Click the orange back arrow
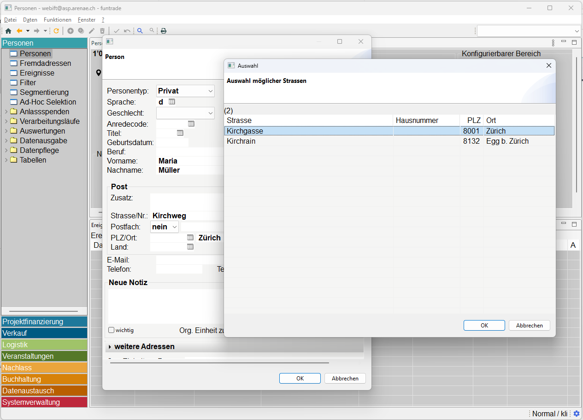Viewport: 583px width, 420px height. [x=19, y=31]
